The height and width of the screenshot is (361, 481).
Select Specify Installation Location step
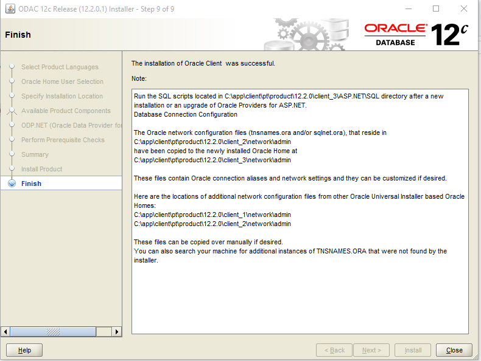[62, 96]
